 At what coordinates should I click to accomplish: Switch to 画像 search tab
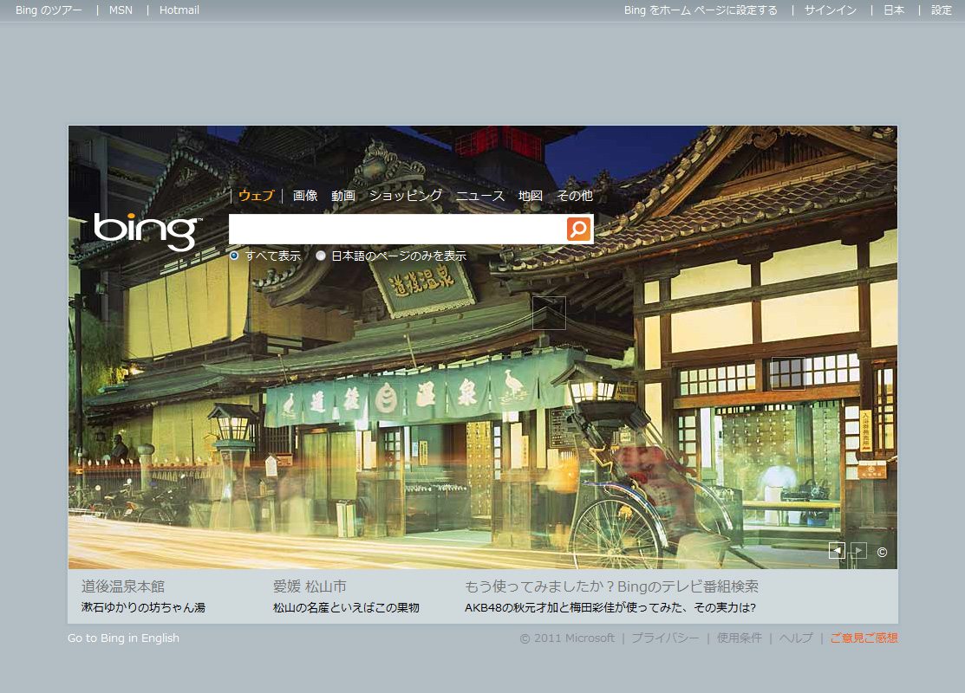click(305, 196)
